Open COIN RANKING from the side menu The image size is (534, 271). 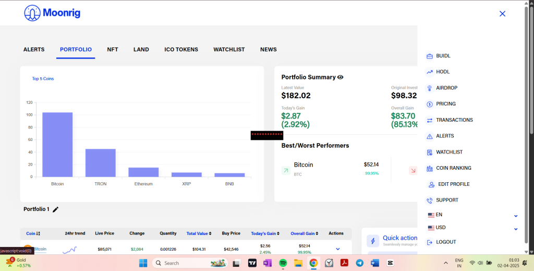click(x=454, y=168)
